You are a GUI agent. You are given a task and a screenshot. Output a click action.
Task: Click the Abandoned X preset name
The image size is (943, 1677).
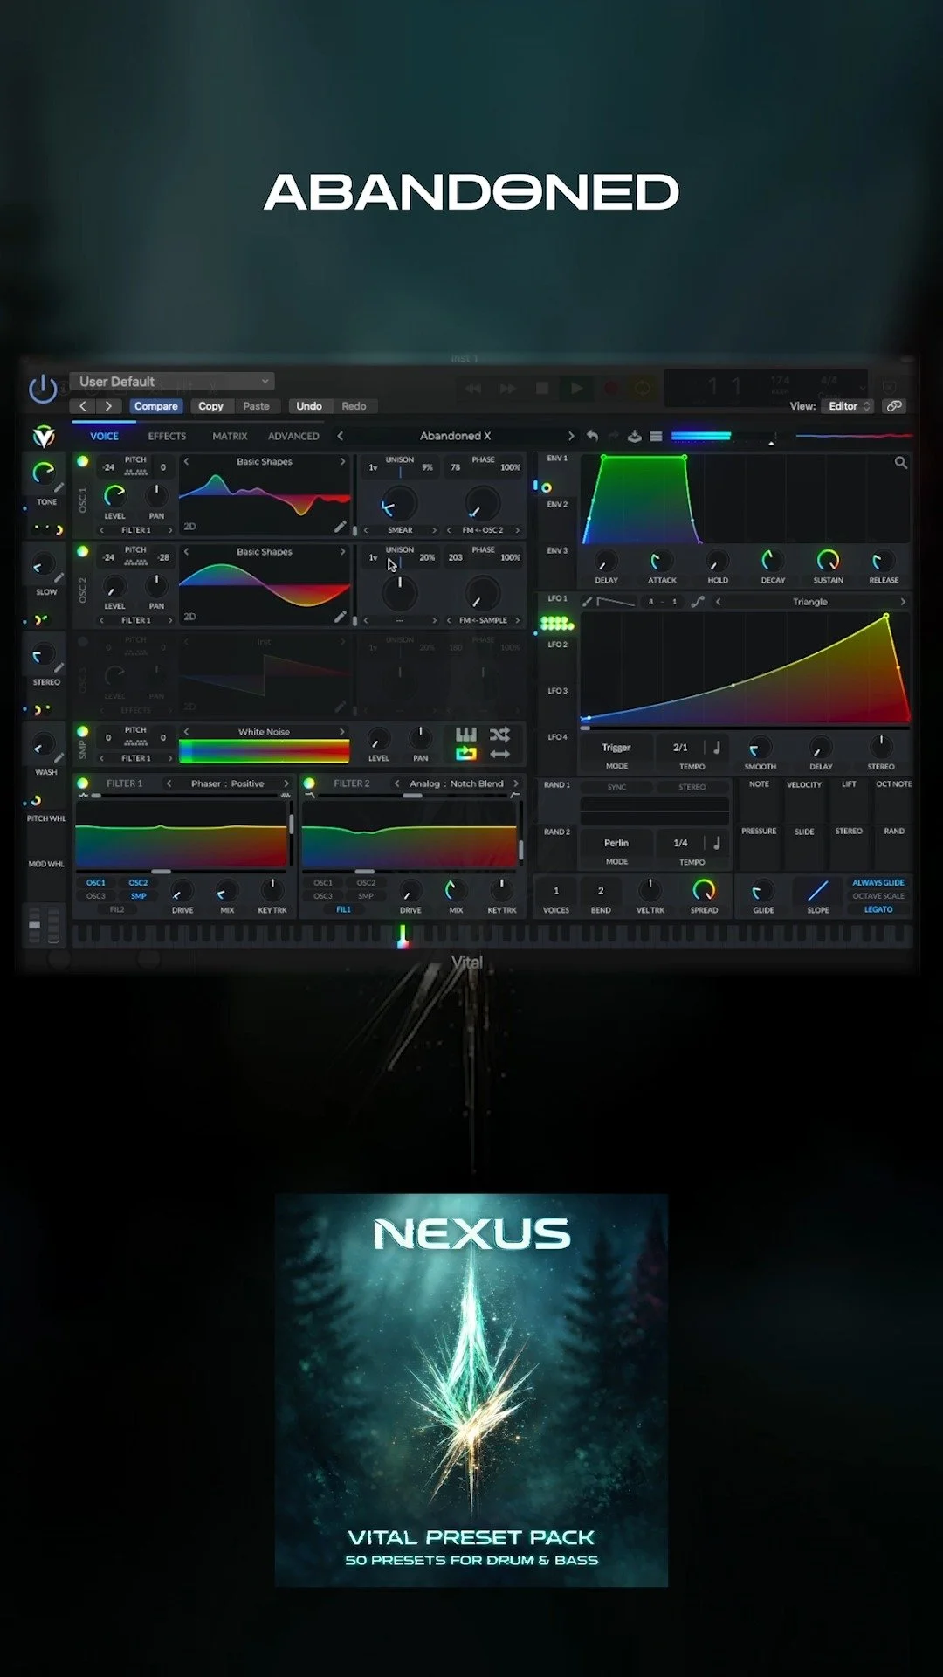pyautogui.click(x=455, y=436)
